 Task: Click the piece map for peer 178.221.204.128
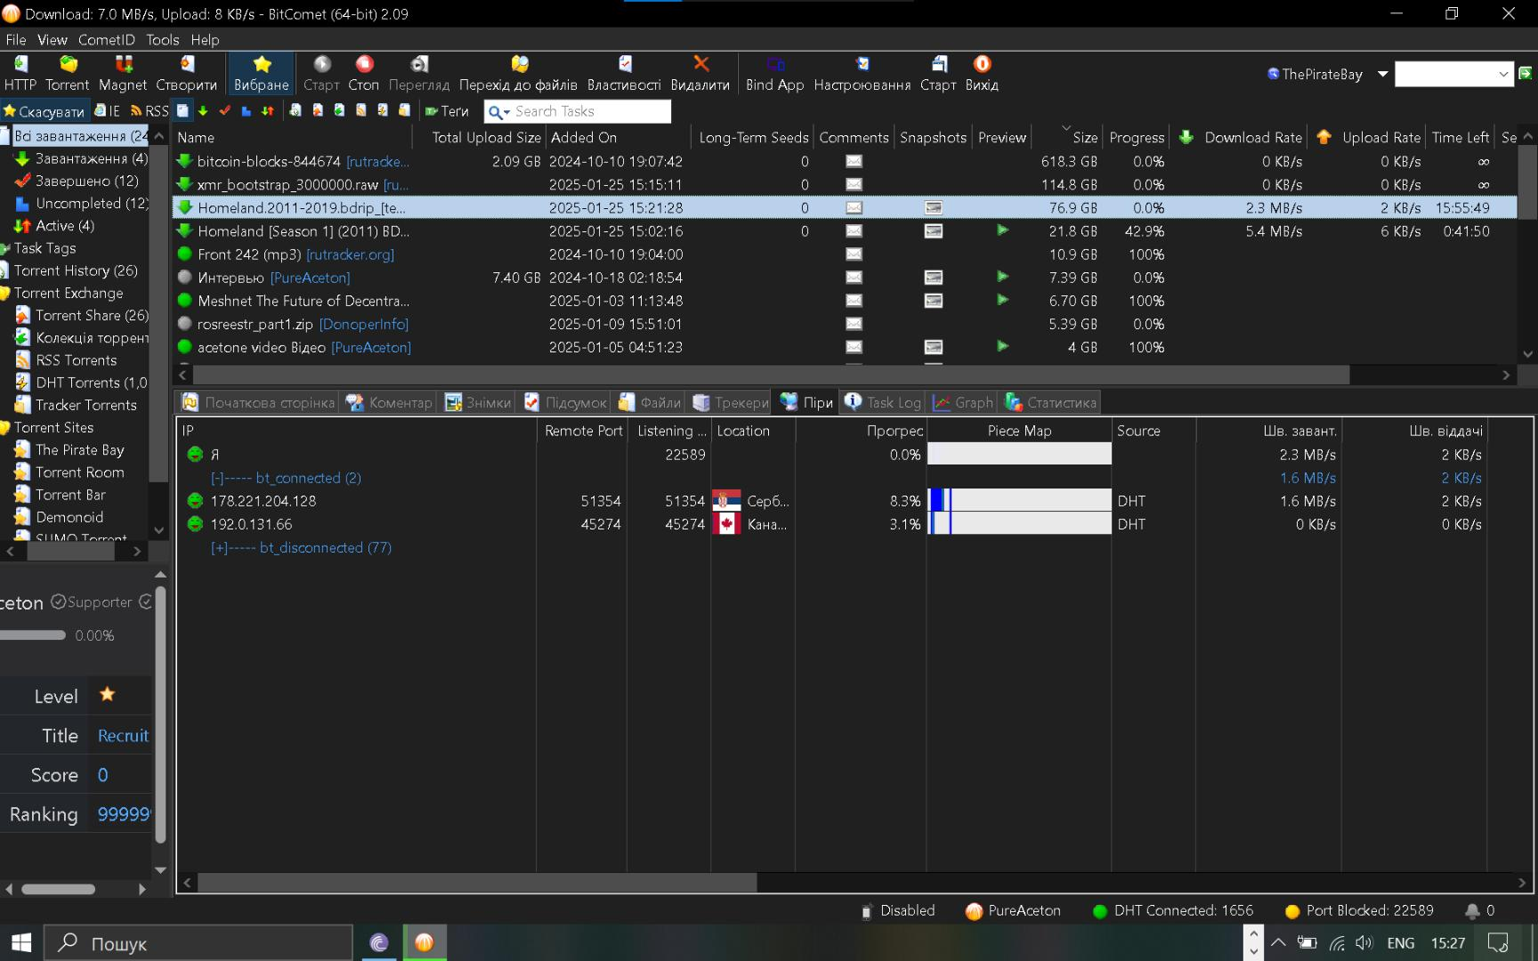tap(1019, 501)
